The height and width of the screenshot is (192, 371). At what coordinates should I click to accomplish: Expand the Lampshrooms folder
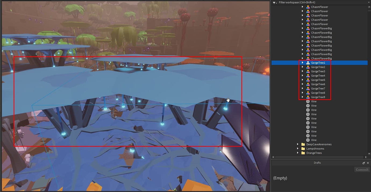pos(298,149)
